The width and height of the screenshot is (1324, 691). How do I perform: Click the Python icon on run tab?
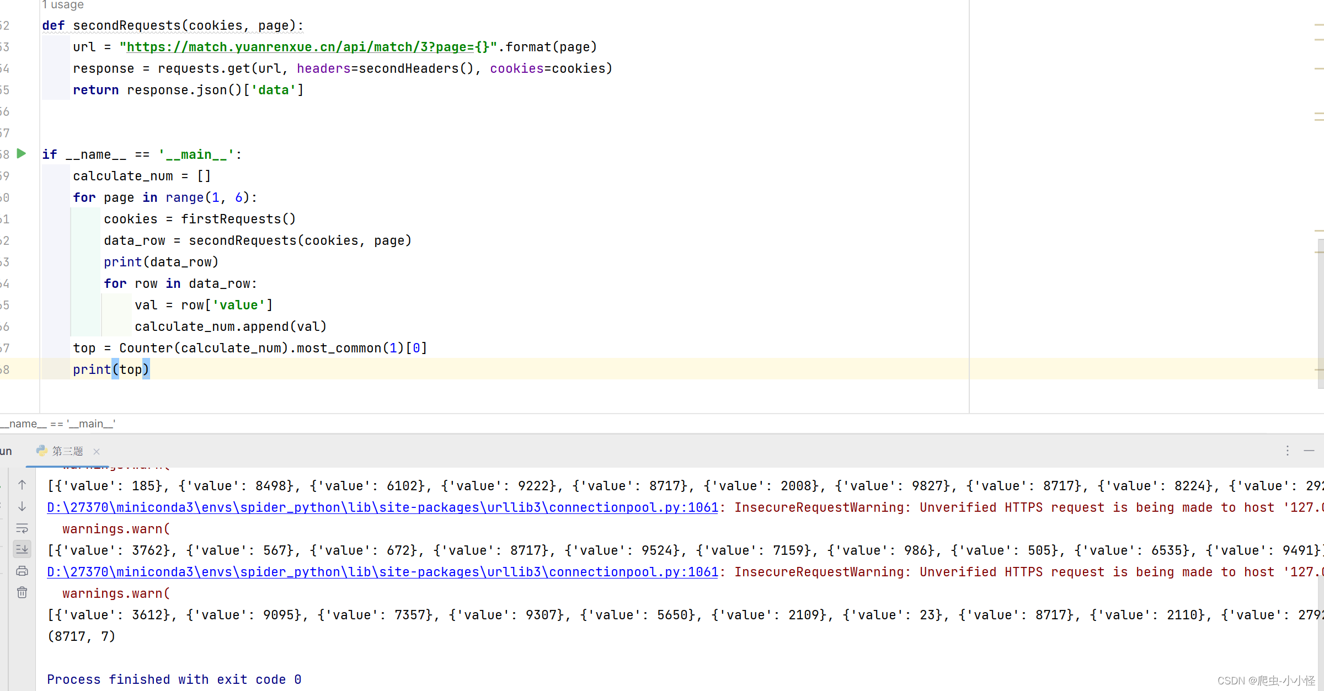tap(42, 451)
